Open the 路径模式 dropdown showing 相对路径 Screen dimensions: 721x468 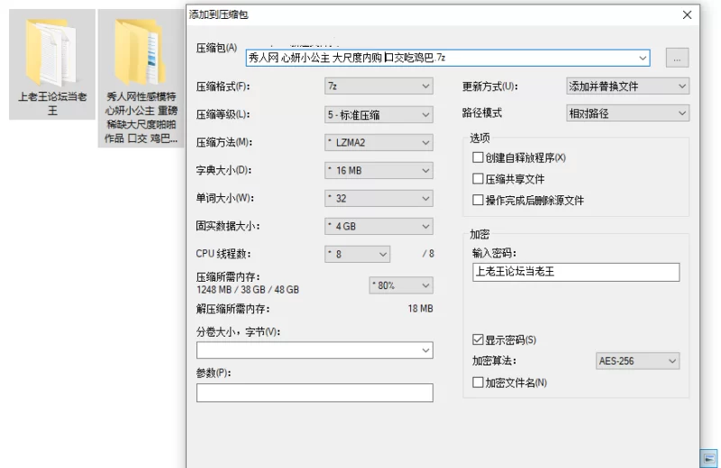(627, 113)
